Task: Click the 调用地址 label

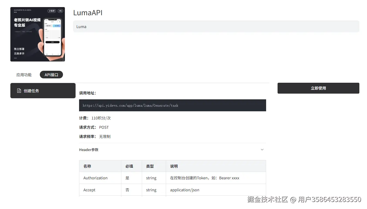Action: pyautogui.click(x=88, y=93)
